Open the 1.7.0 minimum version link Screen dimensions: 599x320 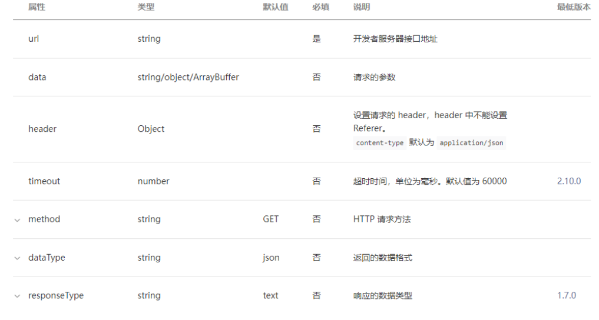[x=567, y=296]
